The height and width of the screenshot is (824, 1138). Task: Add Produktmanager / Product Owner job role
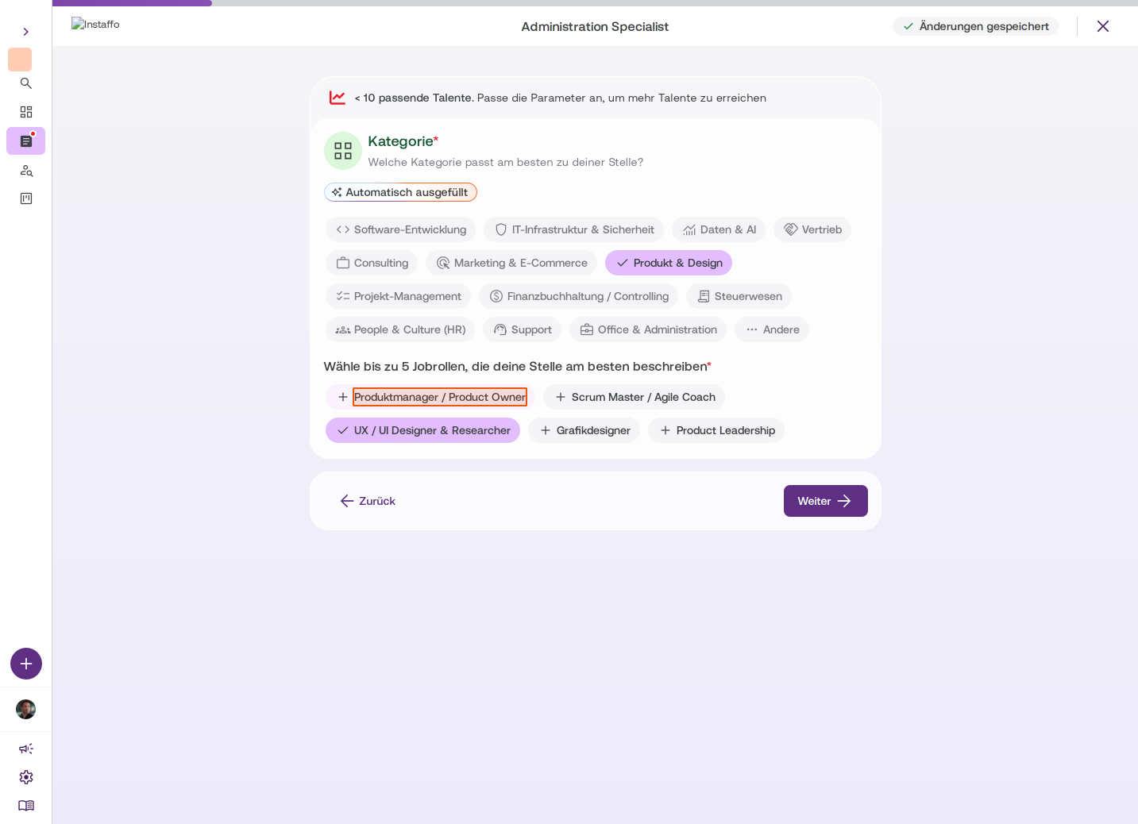coord(430,397)
